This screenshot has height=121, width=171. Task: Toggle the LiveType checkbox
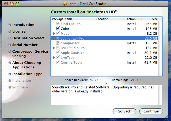click(58, 57)
